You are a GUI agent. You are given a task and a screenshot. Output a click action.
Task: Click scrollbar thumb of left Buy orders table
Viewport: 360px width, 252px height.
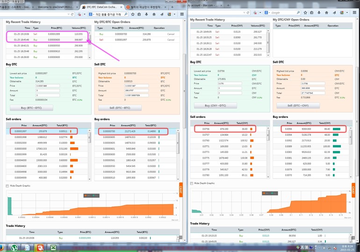click(178, 143)
